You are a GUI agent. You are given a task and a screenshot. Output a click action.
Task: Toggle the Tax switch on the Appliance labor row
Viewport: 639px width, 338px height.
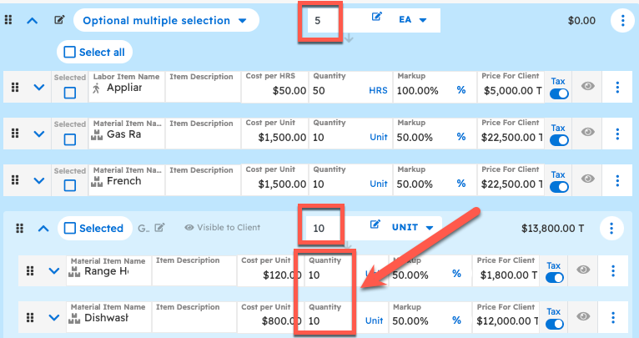point(558,93)
